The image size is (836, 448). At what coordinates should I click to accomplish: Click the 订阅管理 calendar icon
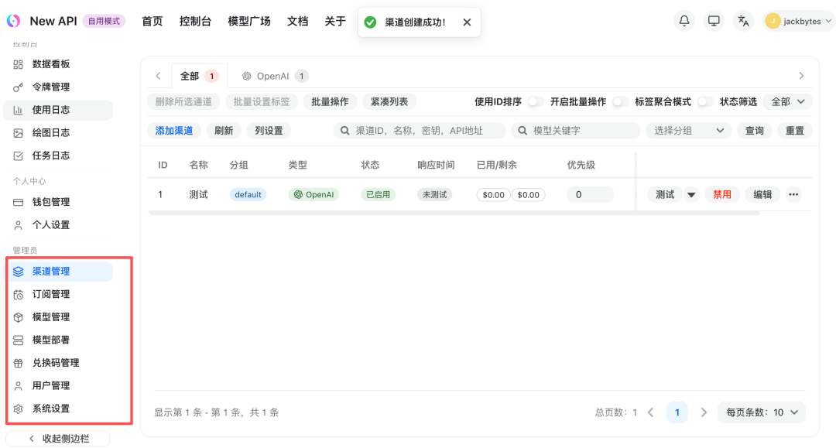pyautogui.click(x=18, y=295)
